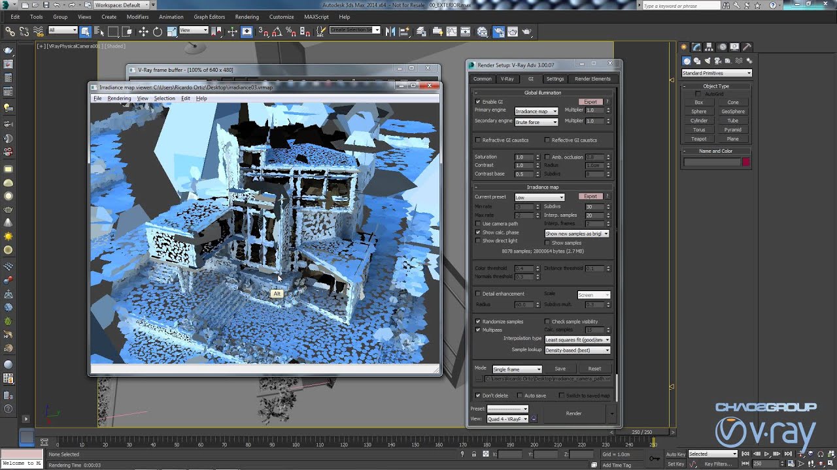The width and height of the screenshot is (837, 470).
Task: Click the crimson object color swatch
Action: pos(745,162)
